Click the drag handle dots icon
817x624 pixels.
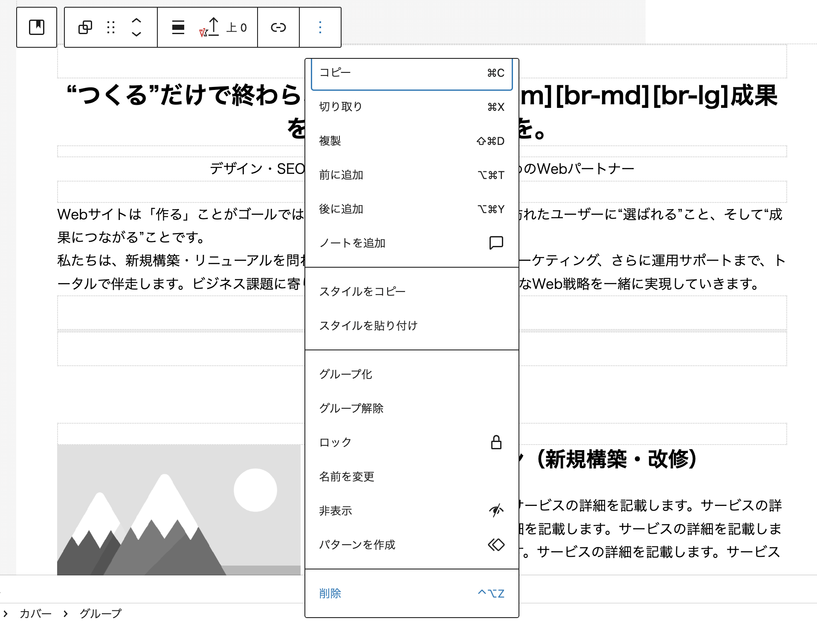point(111,27)
